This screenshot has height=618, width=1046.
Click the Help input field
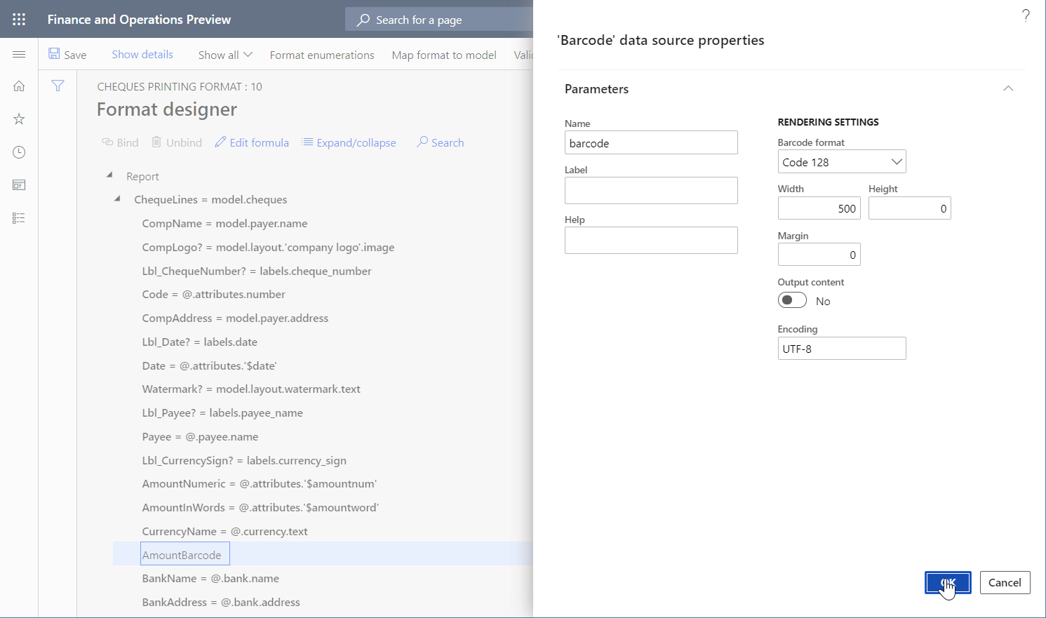pos(651,240)
